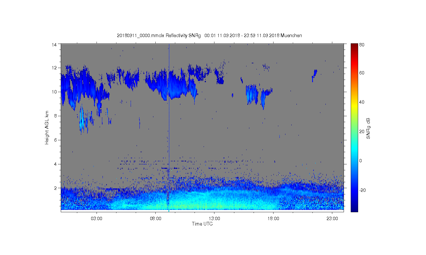Click the colorbar value 40
The image size is (426, 255).
[362, 102]
